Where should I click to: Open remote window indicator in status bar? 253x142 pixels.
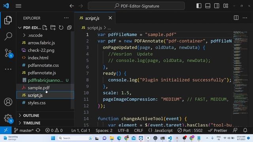click(6, 130)
